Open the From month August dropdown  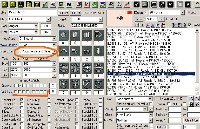pyautogui.click(x=36, y=26)
